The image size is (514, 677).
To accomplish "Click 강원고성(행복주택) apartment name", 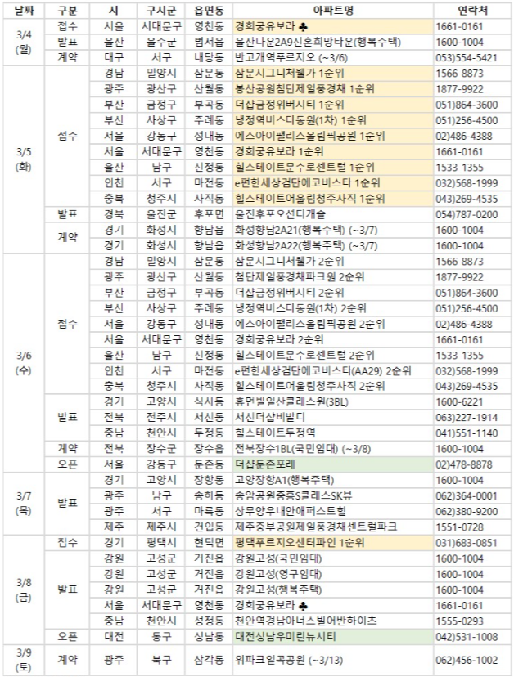I will pos(278,590).
